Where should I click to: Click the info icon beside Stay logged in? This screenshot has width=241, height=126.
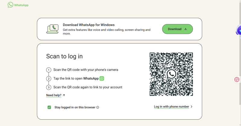[98, 107]
